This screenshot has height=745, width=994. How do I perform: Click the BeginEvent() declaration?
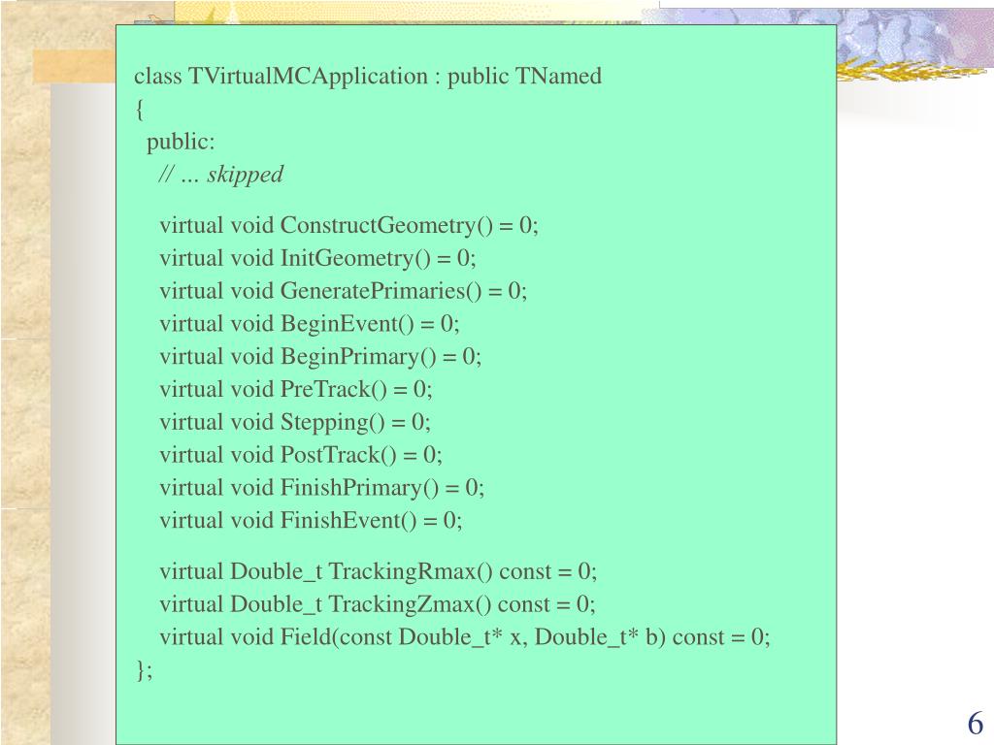pyautogui.click(x=310, y=324)
